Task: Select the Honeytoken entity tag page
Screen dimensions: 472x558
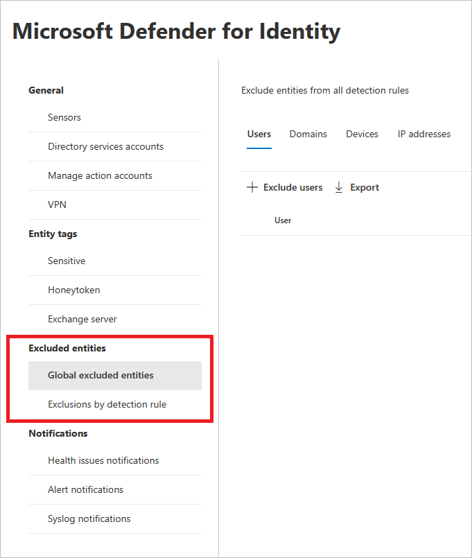Action: pyautogui.click(x=74, y=290)
